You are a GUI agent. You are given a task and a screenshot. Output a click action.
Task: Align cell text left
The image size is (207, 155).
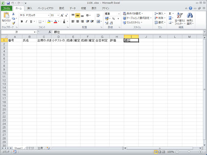tap(73, 21)
